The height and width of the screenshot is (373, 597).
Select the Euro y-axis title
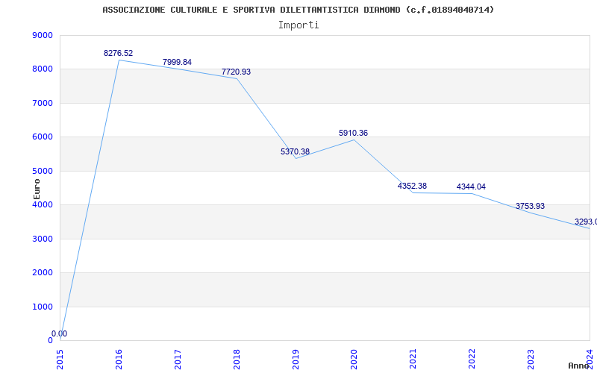[x=37, y=189]
